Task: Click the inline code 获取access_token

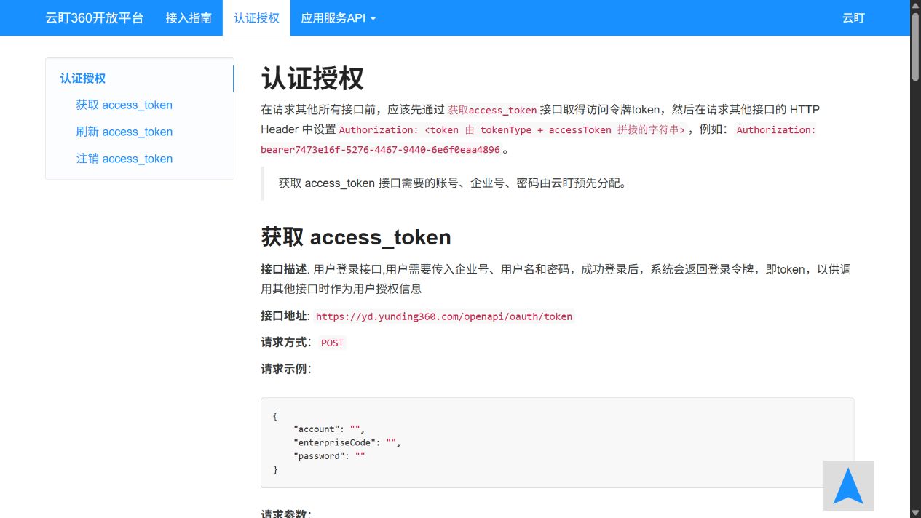Action: click(492, 111)
